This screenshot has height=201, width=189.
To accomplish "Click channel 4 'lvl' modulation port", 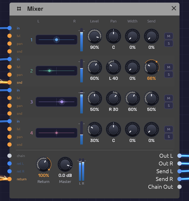I will pos(9,129).
